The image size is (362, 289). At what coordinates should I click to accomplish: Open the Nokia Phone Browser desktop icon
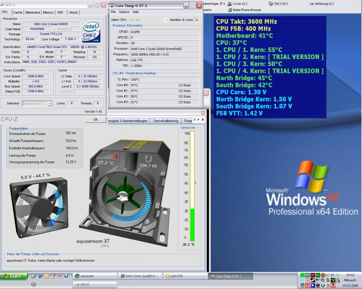pyautogui.click(x=245, y=10)
